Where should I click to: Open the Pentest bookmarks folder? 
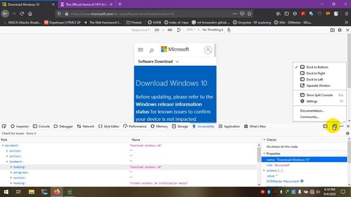pos(134,22)
